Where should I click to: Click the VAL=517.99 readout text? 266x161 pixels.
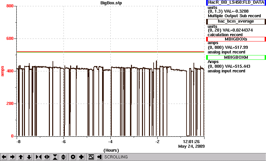(236, 47)
